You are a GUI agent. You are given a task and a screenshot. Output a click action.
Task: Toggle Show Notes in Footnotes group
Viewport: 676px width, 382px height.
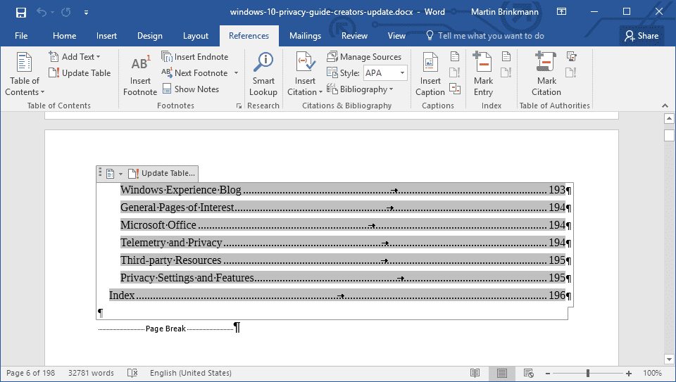tap(191, 89)
